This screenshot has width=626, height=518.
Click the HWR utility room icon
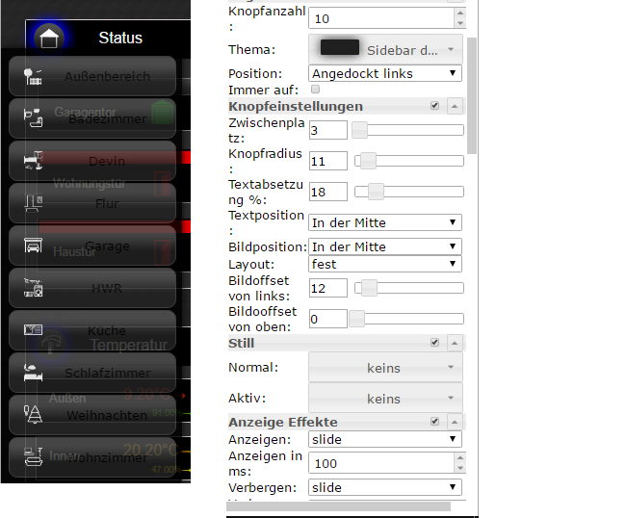tap(33, 288)
